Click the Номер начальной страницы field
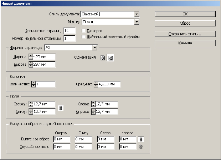This screenshot has height=160, width=221. 70,39
